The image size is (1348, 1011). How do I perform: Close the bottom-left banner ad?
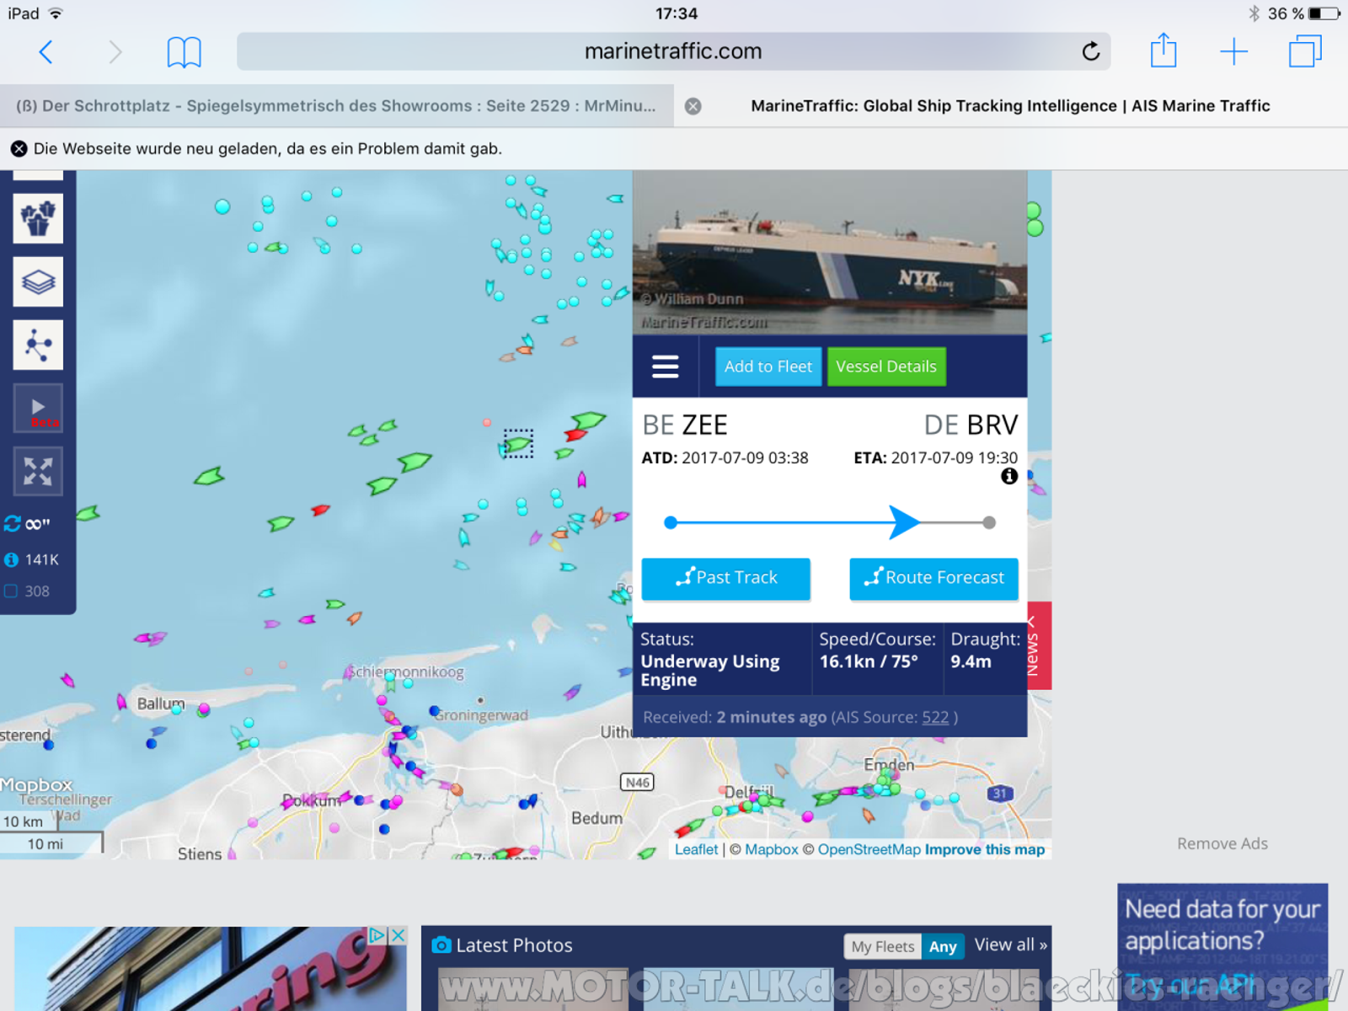pos(399,935)
